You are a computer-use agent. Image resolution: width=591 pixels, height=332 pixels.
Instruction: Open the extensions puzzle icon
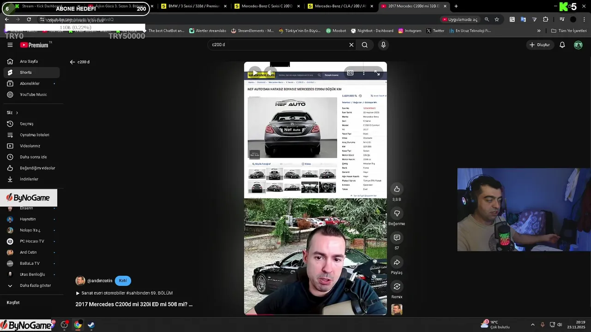(x=546, y=19)
